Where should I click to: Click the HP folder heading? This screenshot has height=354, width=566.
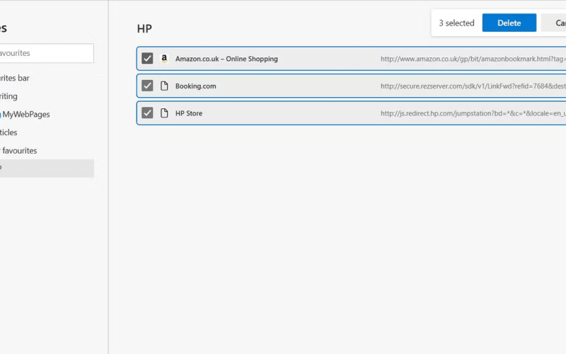coord(144,28)
